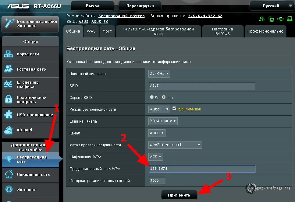Image resolution: width=295 pixels, height=202 pixels.
Task: Click the Перезагрузка button
Action: [x=140, y=6]
